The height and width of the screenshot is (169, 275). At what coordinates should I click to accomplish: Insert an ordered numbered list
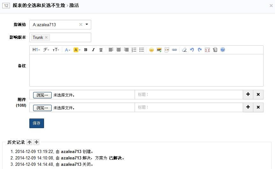coord(134,50)
